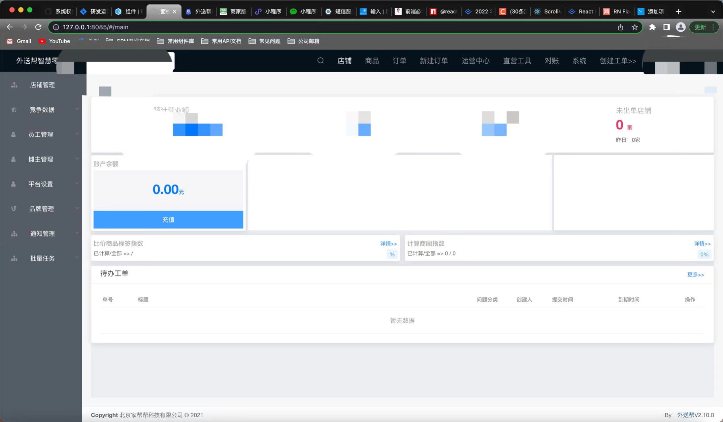Click the 未出单店铺 count 0 家
Viewport: 723px width, 422px height.
pyautogui.click(x=624, y=125)
